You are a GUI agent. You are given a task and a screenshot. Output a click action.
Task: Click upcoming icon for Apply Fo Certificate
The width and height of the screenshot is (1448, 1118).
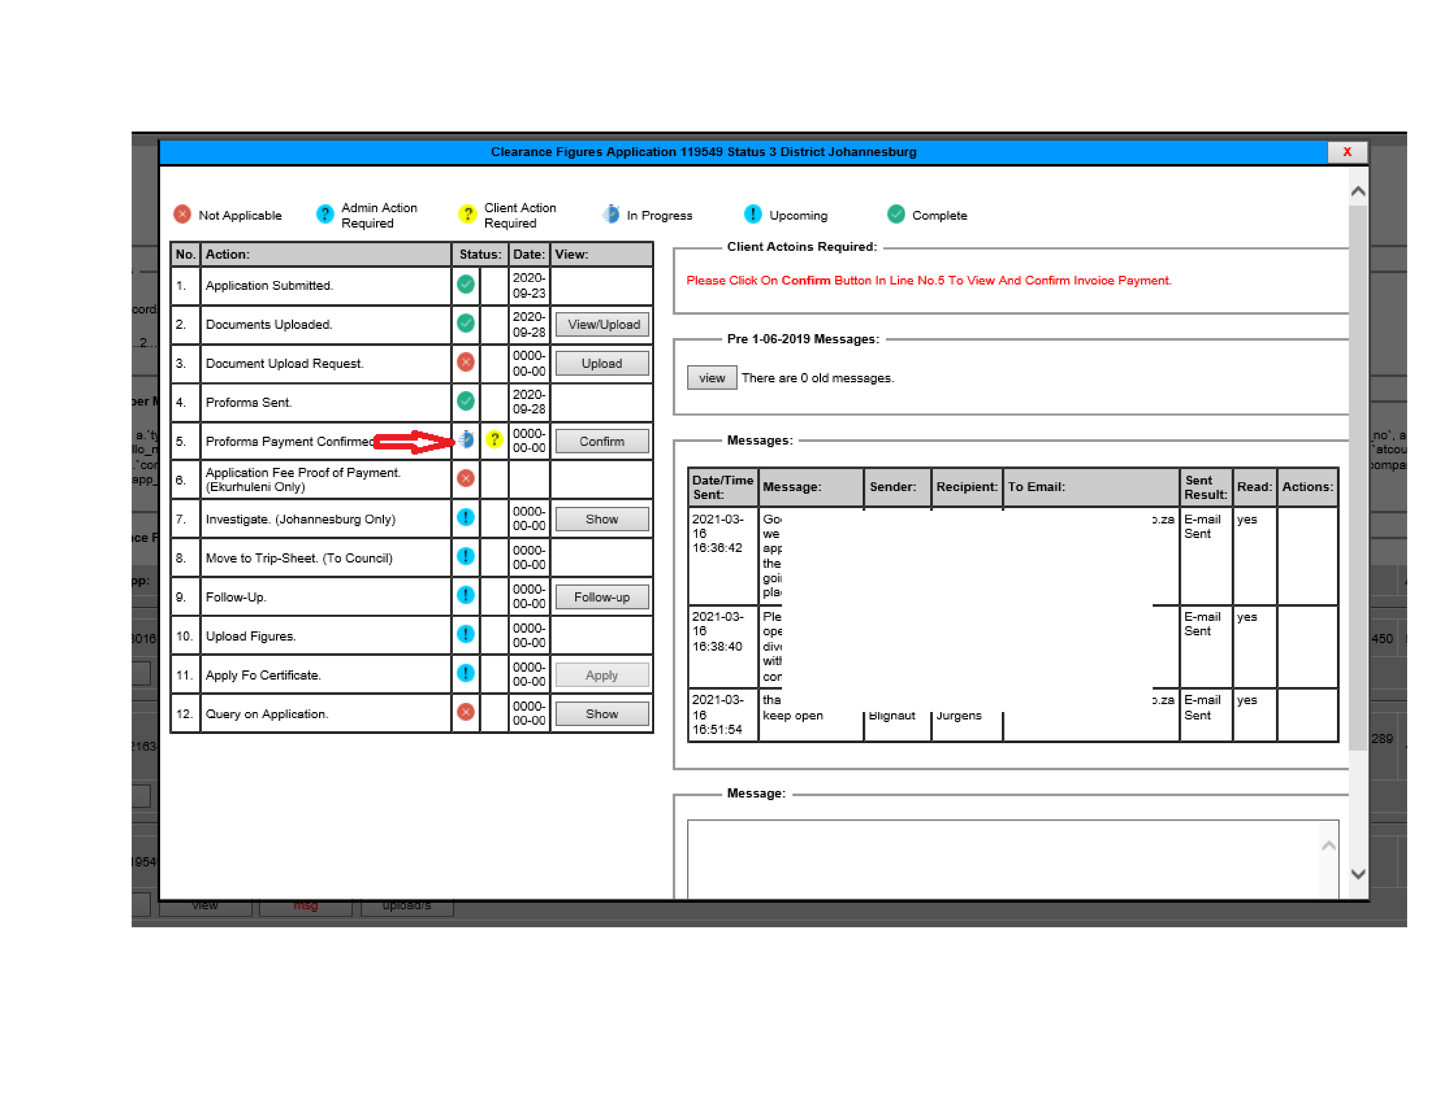click(x=466, y=673)
